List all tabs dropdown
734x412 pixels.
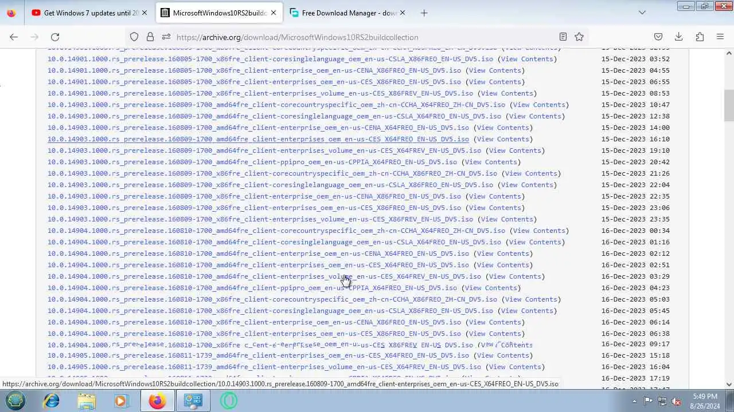(642, 13)
